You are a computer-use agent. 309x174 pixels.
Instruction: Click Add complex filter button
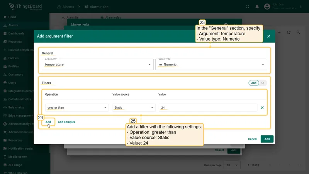click(x=66, y=122)
